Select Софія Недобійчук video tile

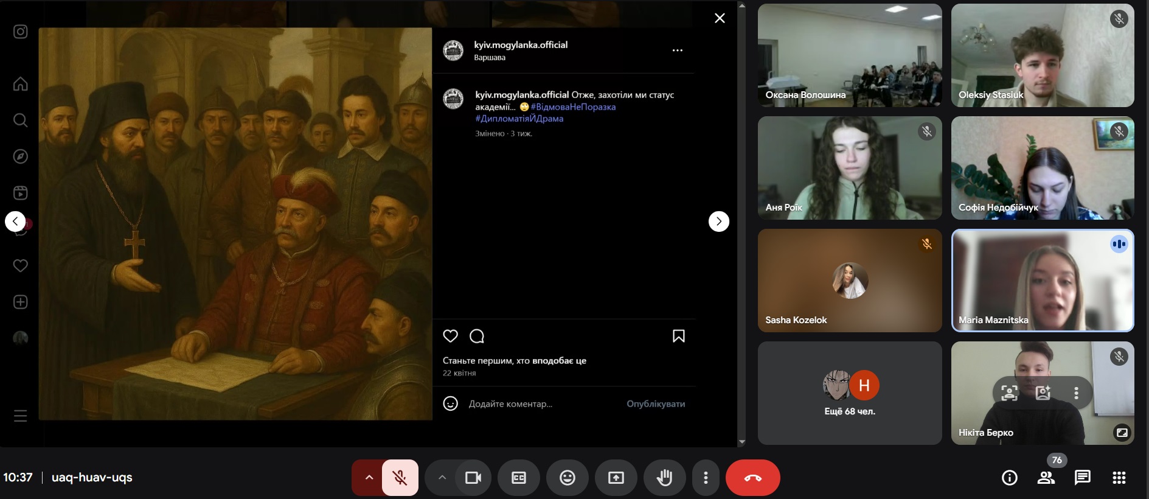tap(1043, 168)
